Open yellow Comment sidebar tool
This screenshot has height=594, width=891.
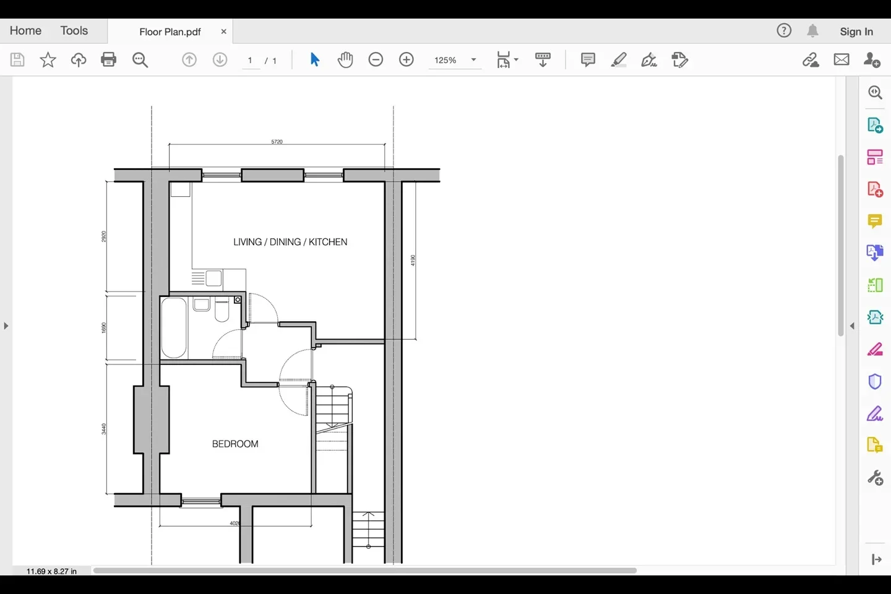[x=875, y=221]
